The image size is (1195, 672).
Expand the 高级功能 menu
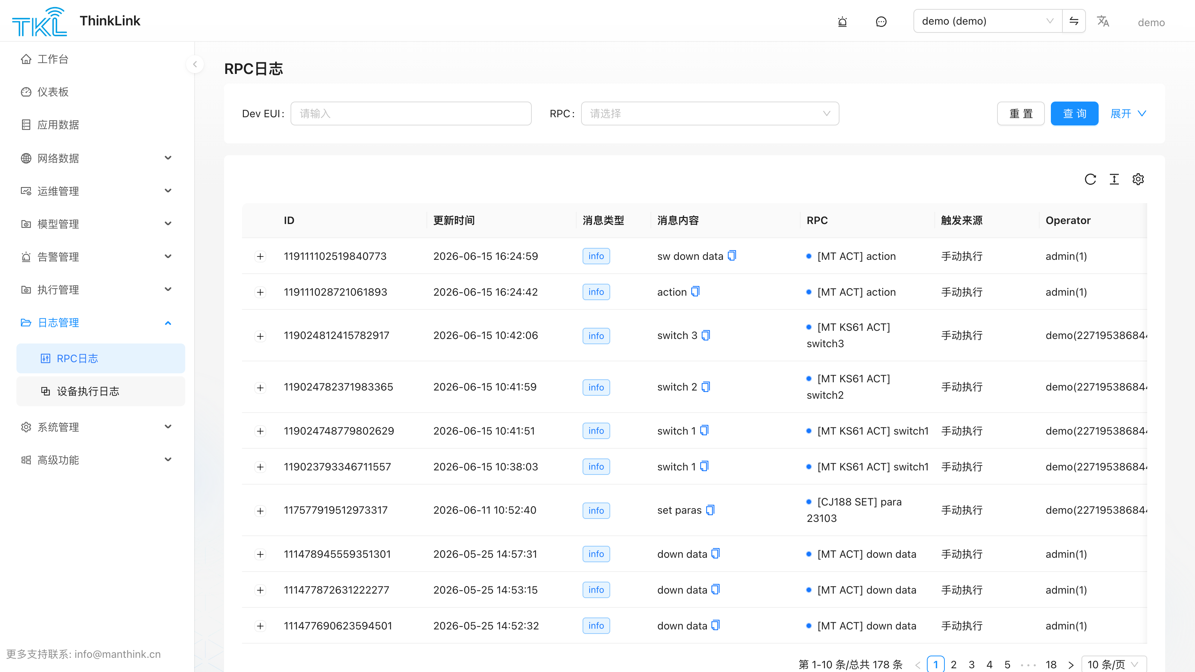pyautogui.click(x=96, y=460)
